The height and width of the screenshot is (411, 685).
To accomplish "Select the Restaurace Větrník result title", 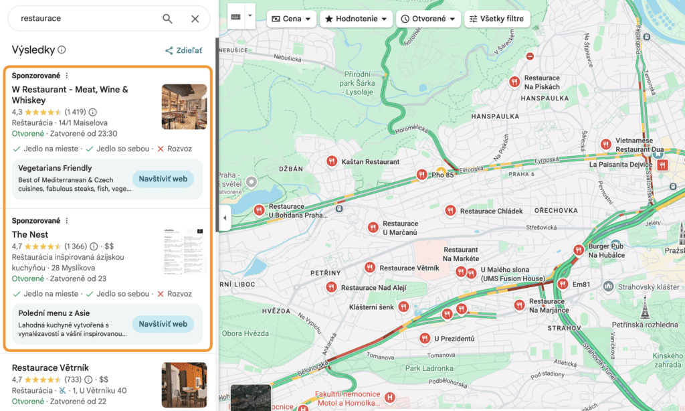I will pos(50,367).
